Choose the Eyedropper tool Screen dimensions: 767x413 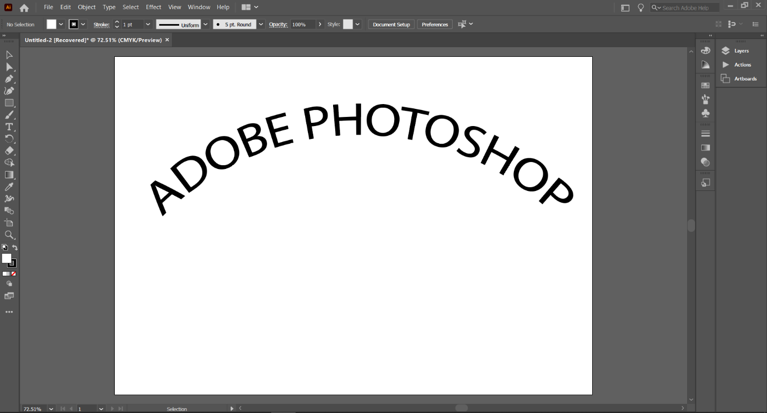pyautogui.click(x=9, y=187)
